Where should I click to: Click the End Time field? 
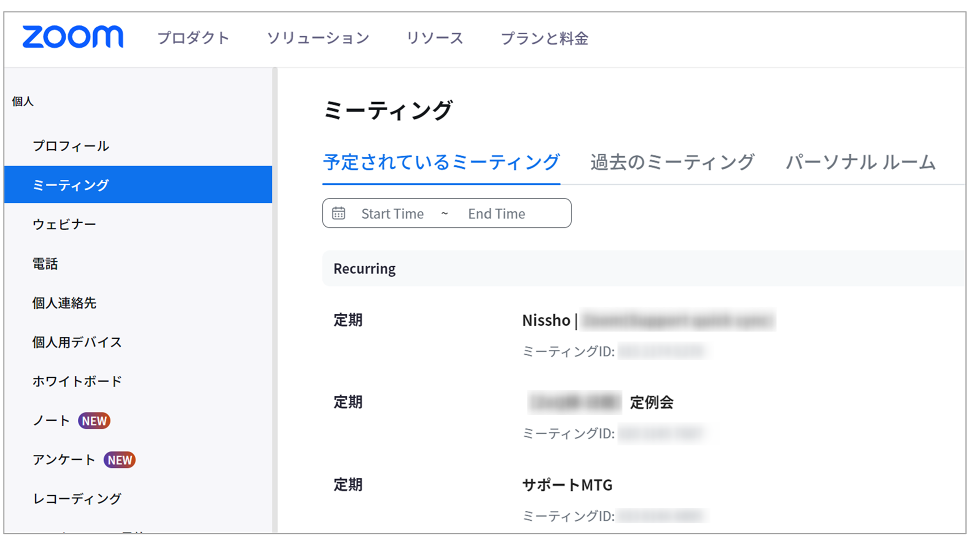point(497,214)
